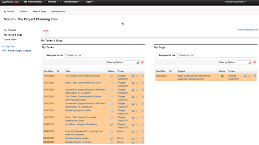Viewport: 259px width, 145px height.
Task: Edit the 'RenderingEngine erstellen' task
Action: tap(137, 111)
